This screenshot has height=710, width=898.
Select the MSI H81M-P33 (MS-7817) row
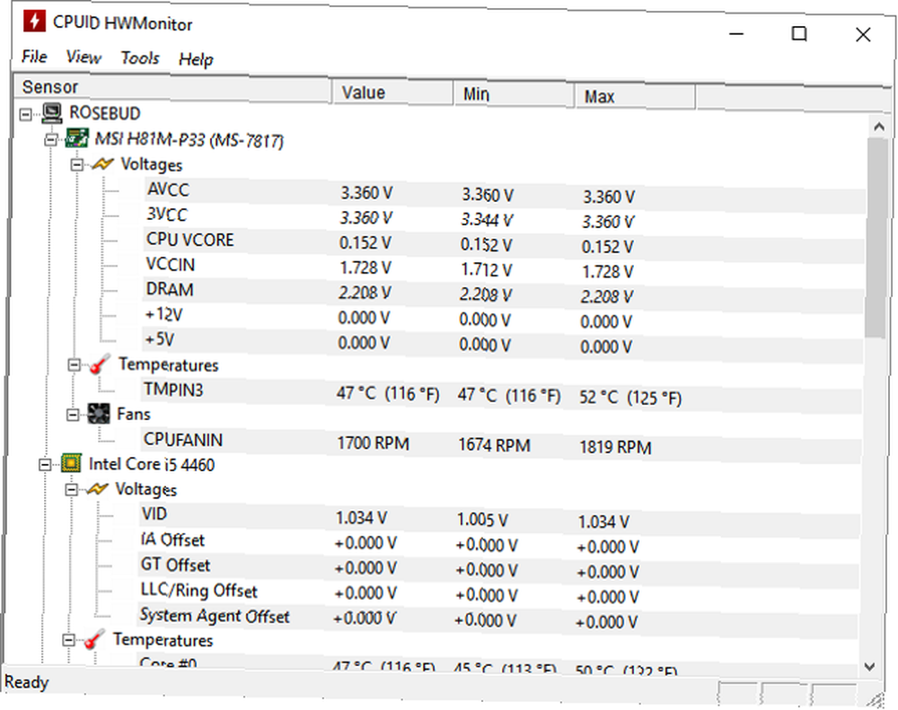[x=189, y=139]
